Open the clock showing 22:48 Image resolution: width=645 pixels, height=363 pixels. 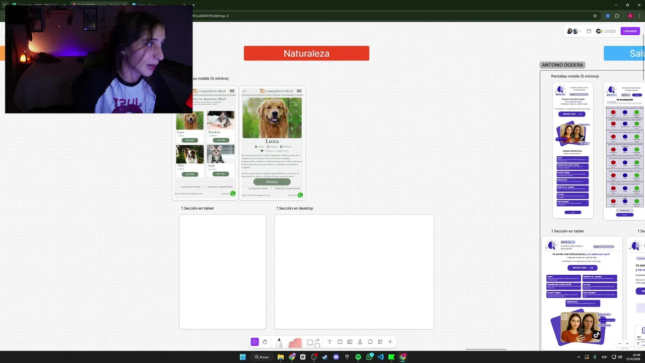pyautogui.click(x=632, y=357)
